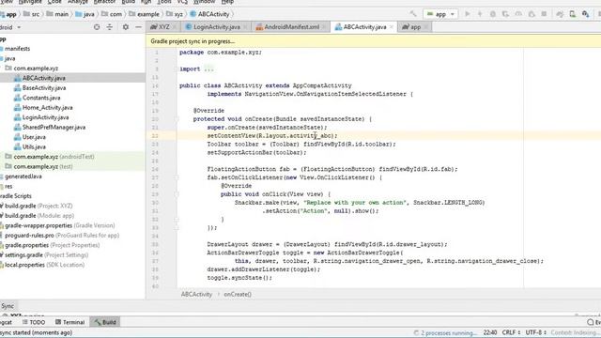Open the app run configuration dropdown
The width and height of the screenshot is (601, 338).
point(440,14)
